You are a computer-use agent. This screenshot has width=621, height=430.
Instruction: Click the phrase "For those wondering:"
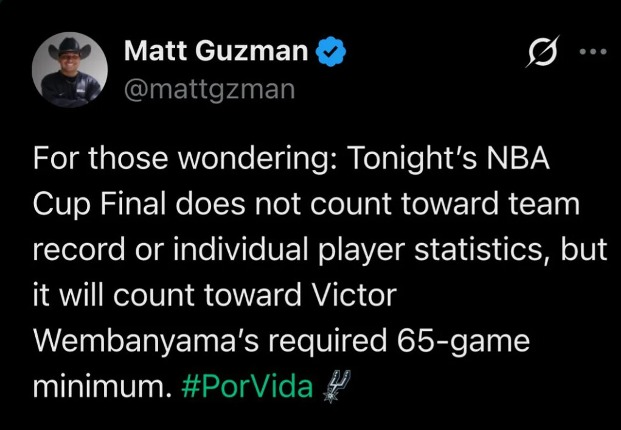click(x=185, y=160)
